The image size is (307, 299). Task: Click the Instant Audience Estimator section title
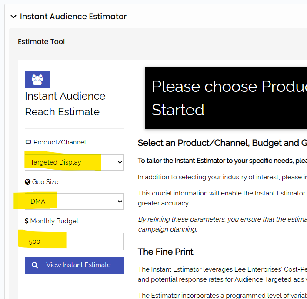coord(73,17)
